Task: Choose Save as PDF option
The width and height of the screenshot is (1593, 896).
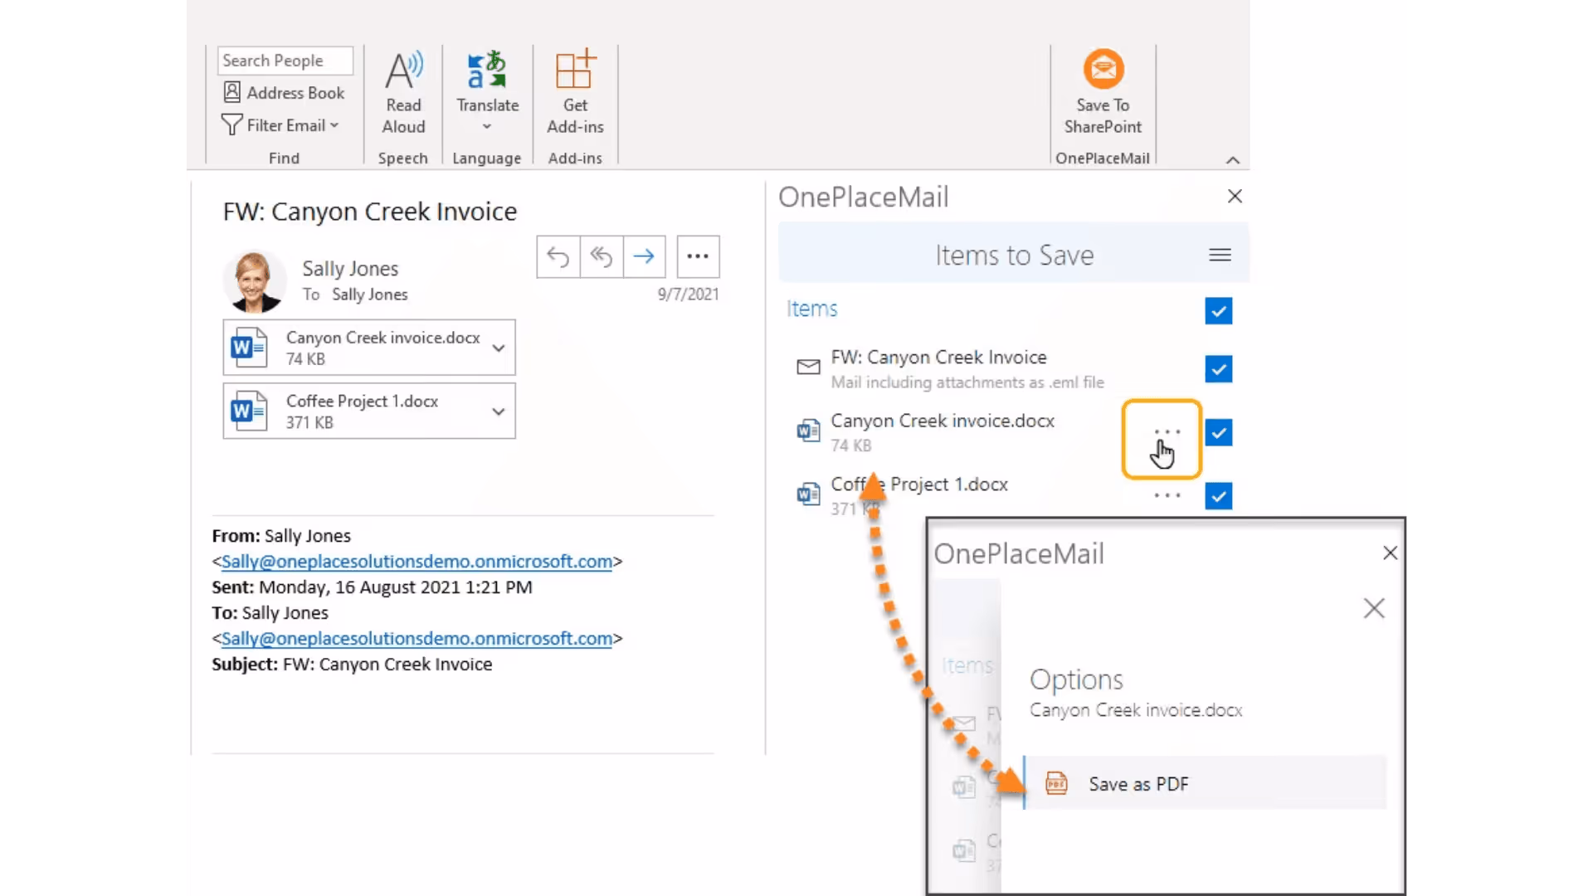Action: coord(1206,783)
